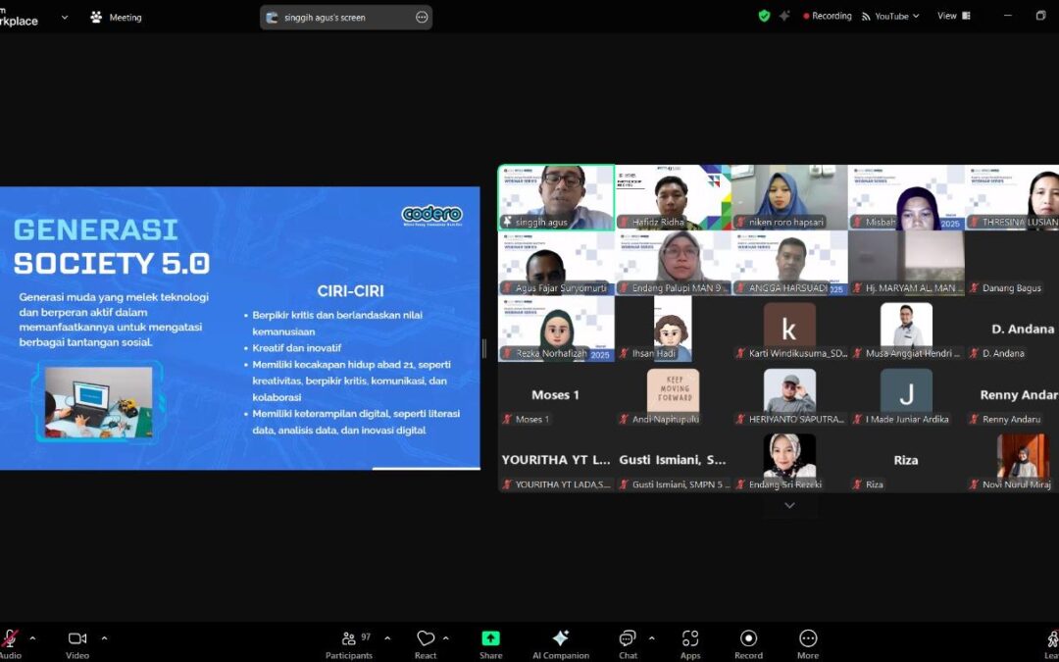The image size is (1059, 662).
Task: Click the panel divider handle beside slide
Action: (484, 348)
